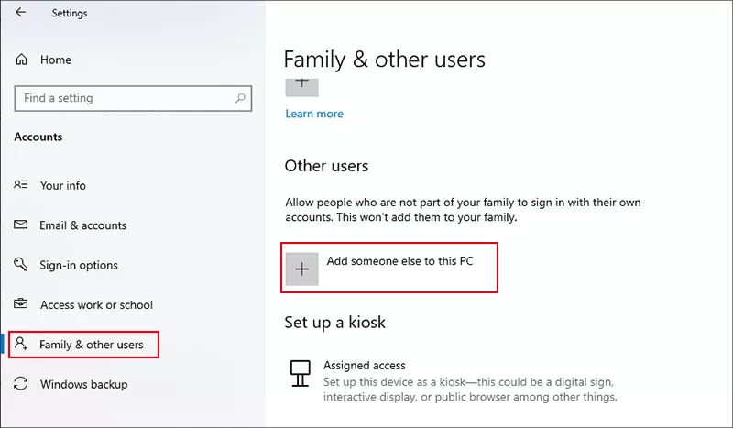The width and height of the screenshot is (733, 428).
Task: Click the key icon for Sign-in options
Action: coord(22,265)
